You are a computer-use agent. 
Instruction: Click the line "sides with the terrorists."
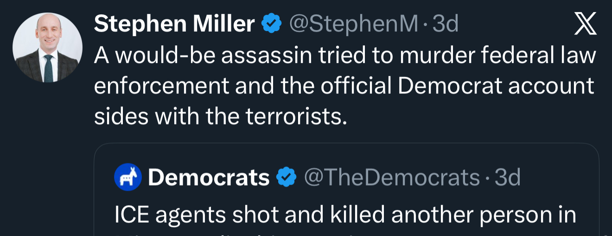coord(221,117)
